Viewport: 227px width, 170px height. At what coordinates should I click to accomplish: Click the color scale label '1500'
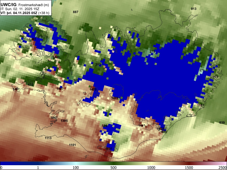point(189,168)
